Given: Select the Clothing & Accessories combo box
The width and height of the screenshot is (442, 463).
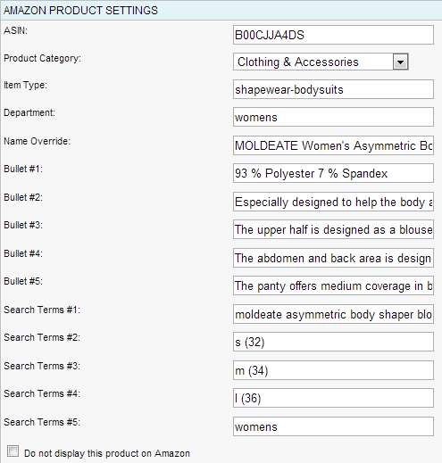Looking at the screenshot, I should [321, 62].
